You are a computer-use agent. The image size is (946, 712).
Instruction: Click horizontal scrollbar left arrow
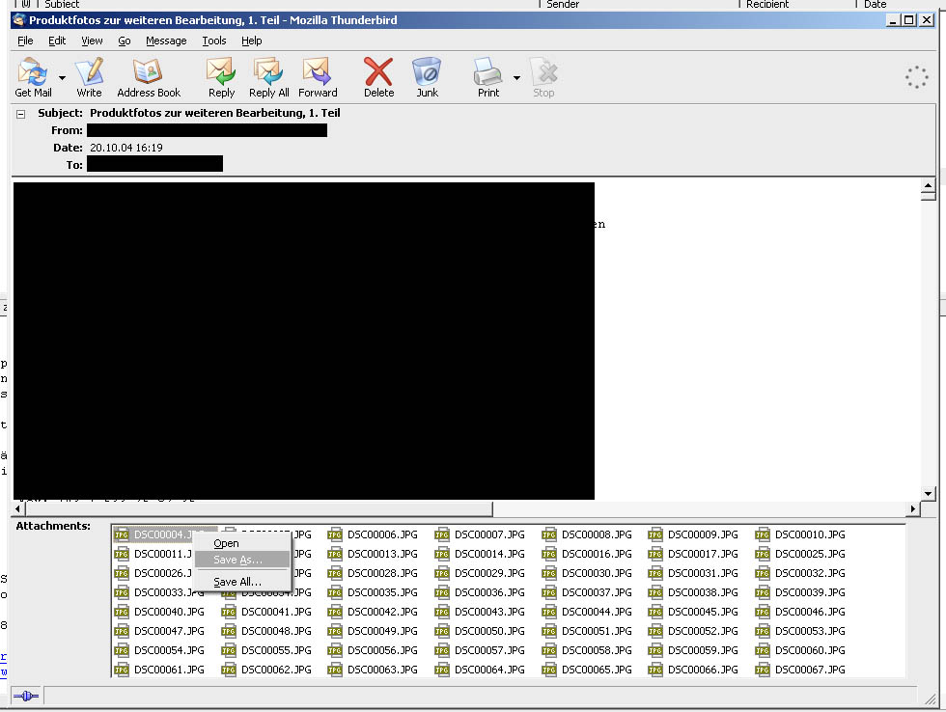pos(17,508)
